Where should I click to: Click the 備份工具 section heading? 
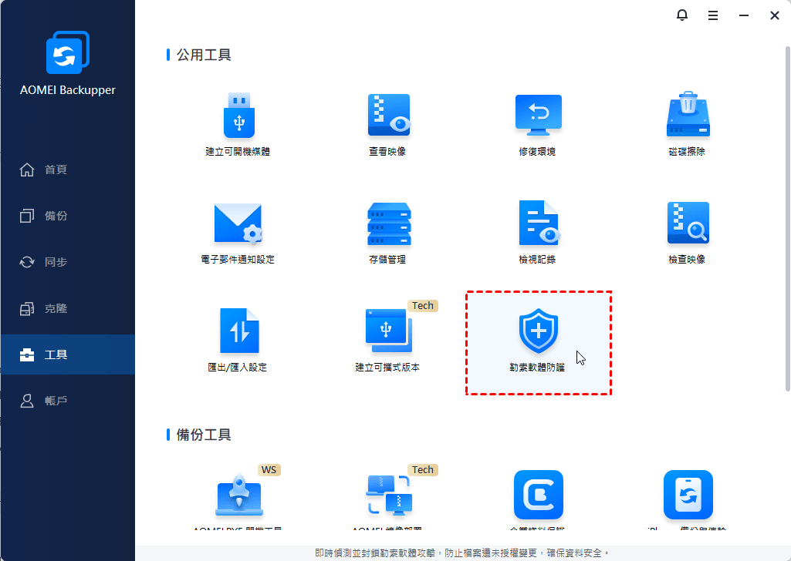(x=204, y=435)
